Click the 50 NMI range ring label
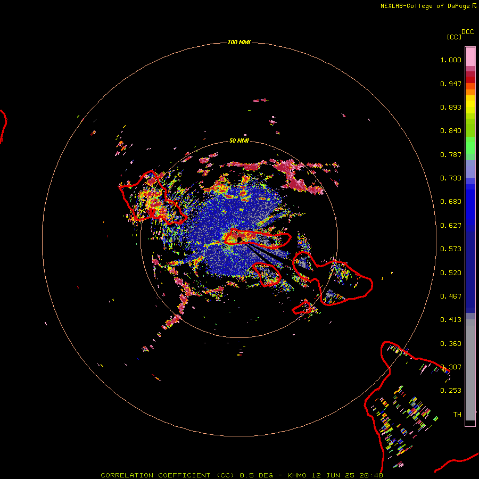479x479 pixels. pyautogui.click(x=239, y=141)
